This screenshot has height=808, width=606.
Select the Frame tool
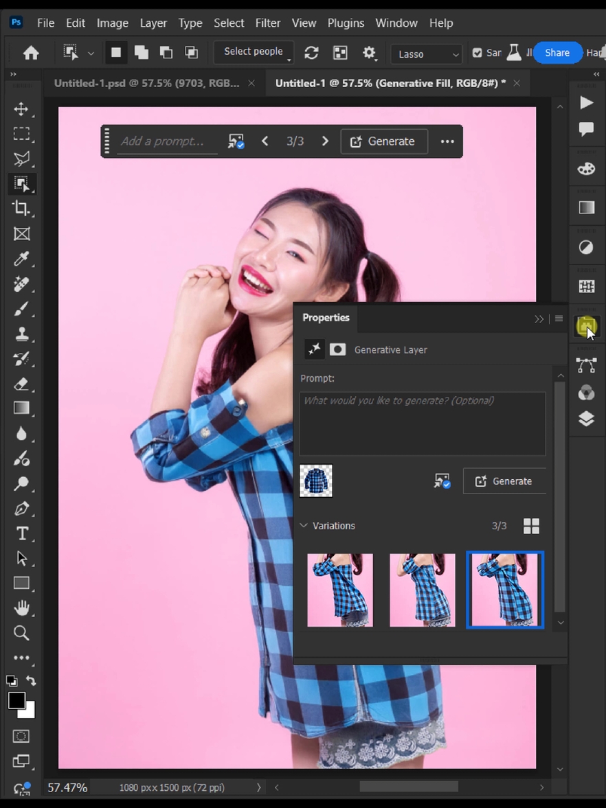coord(21,234)
